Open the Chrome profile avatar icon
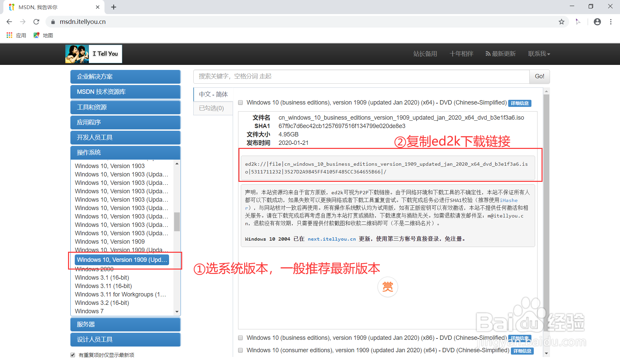This screenshot has width=620, height=363. (x=597, y=22)
